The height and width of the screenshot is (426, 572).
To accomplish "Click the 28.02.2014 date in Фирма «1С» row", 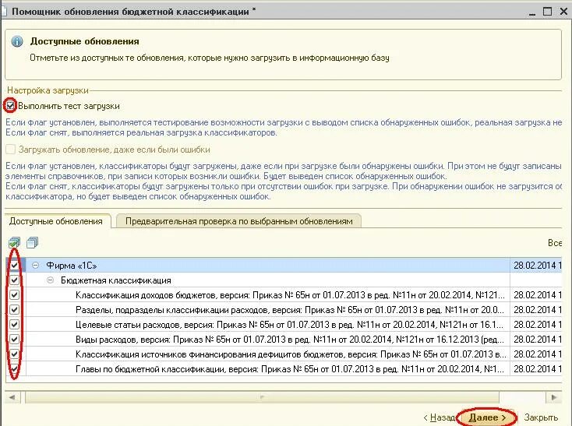I will point(535,266).
